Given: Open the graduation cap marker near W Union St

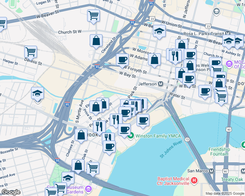Looking at the screenshot, I should click(159, 32).
